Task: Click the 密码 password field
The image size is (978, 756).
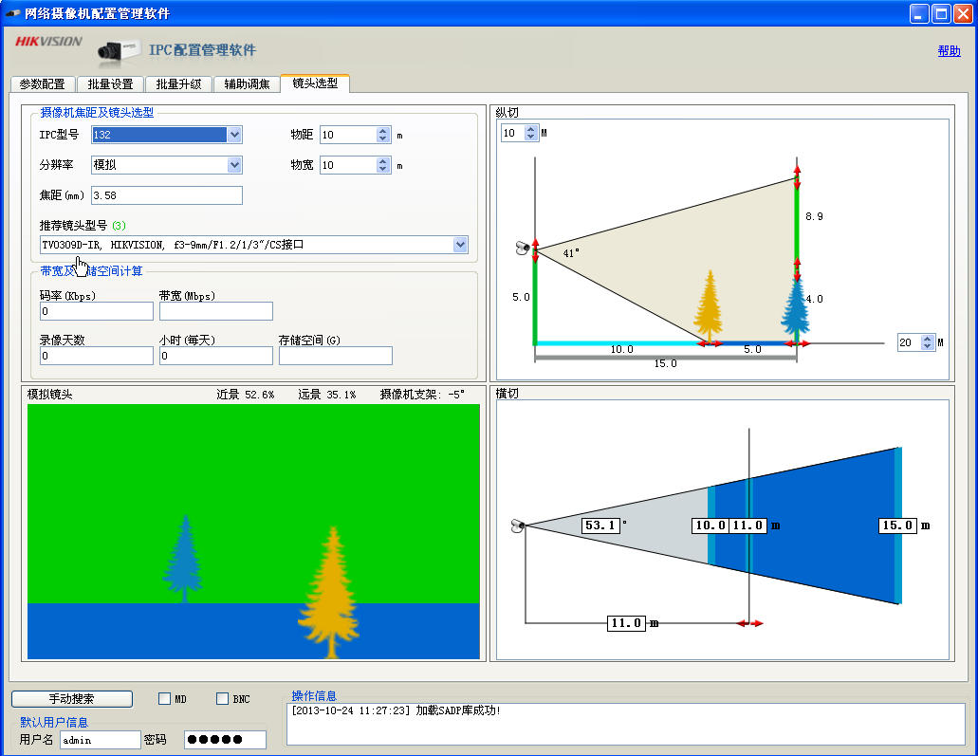Action: click(225, 740)
